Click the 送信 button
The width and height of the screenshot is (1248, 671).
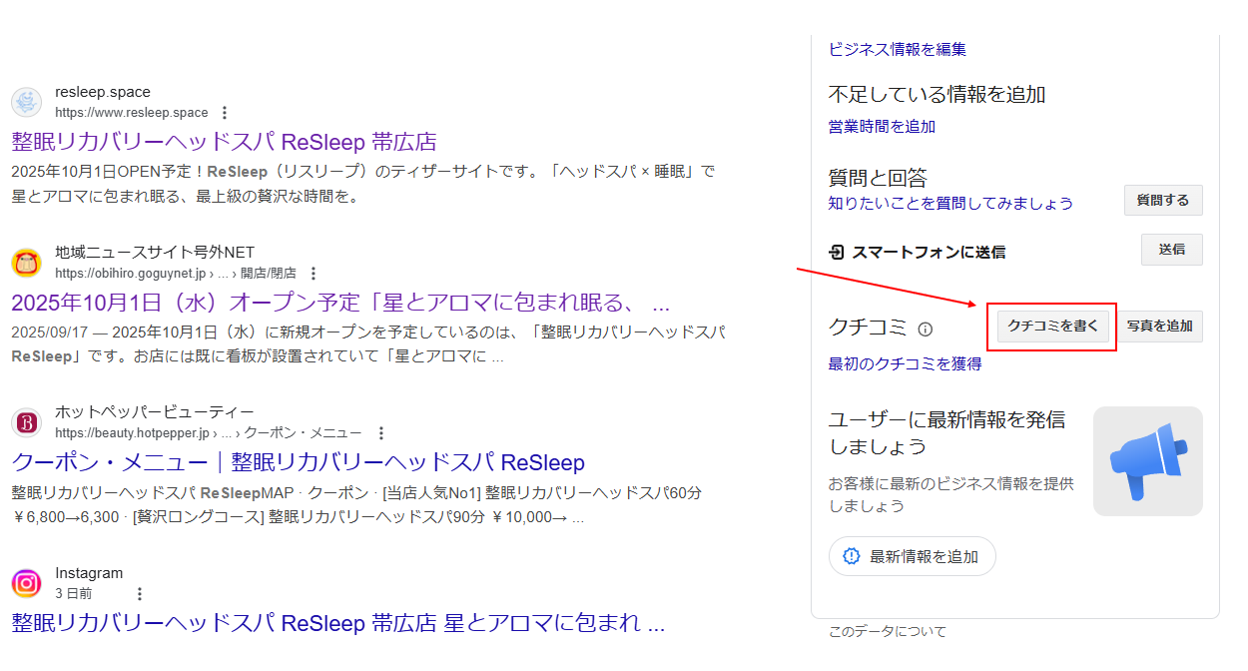[1172, 250]
